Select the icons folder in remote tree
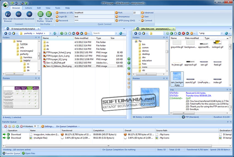 pyautogui.click(x=143, y=67)
